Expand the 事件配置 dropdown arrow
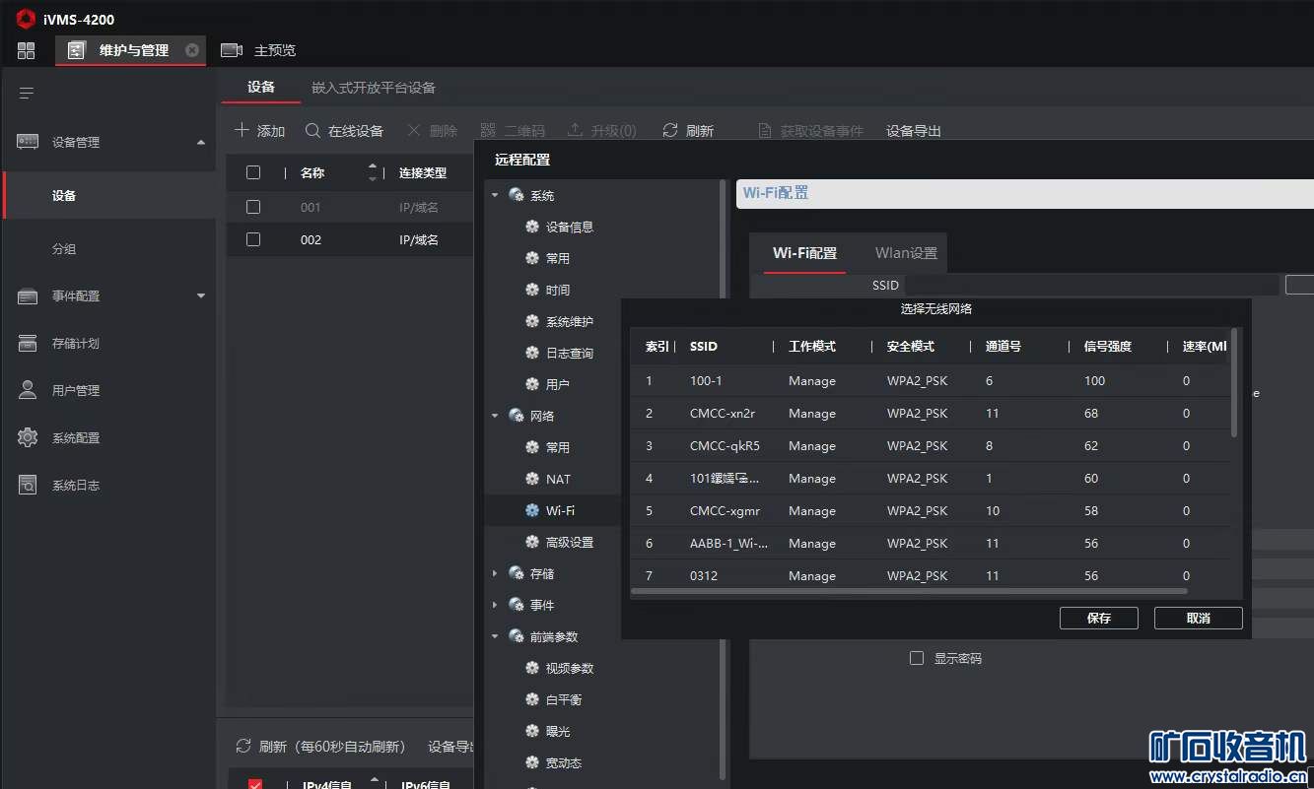Viewport: 1314px width, 789px height. [x=201, y=296]
